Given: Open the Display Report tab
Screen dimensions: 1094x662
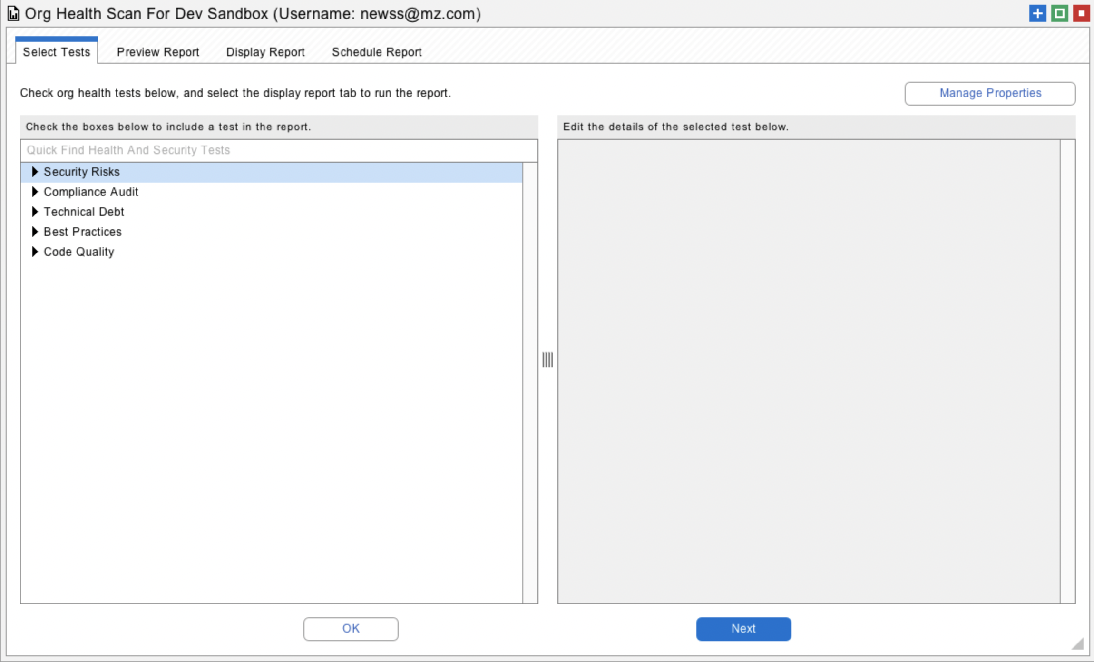Looking at the screenshot, I should point(265,52).
